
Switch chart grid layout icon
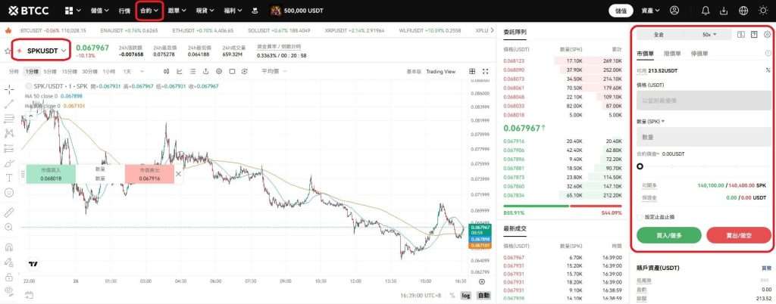(x=472, y=72)
